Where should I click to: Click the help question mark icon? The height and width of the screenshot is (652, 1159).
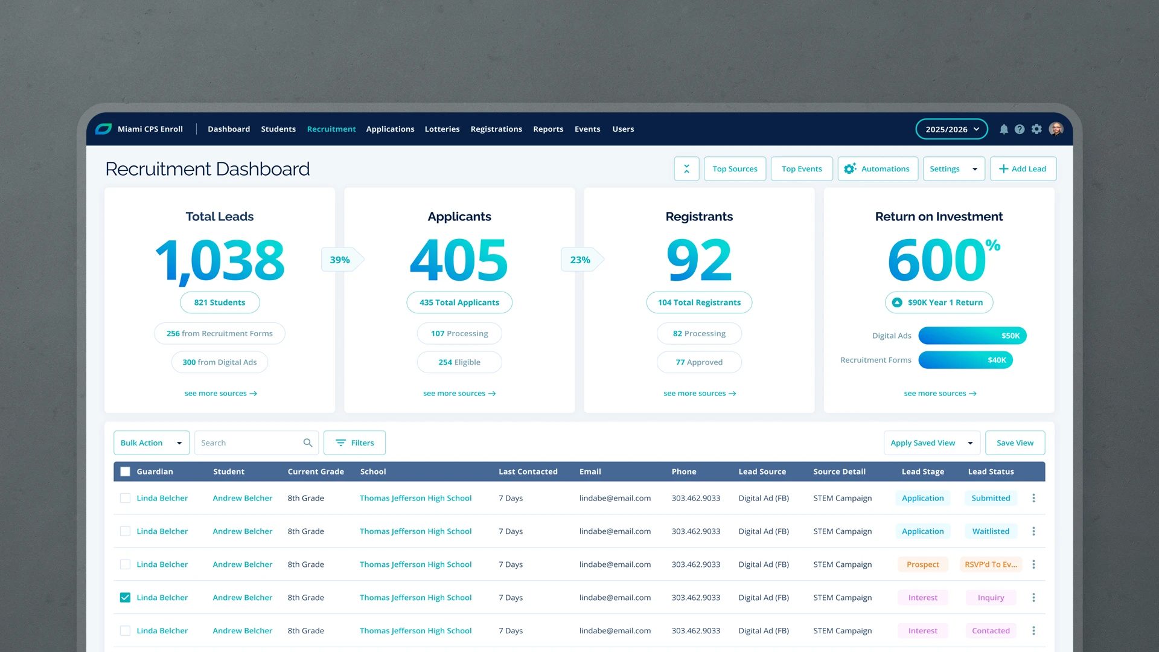pyautogui.click(x=1020, y=129)
